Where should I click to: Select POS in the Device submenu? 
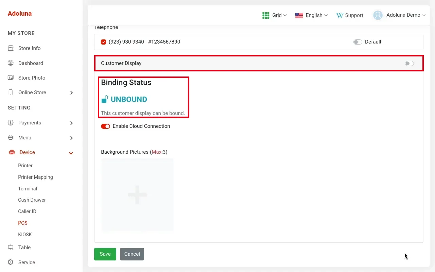(x=23, y=223)
